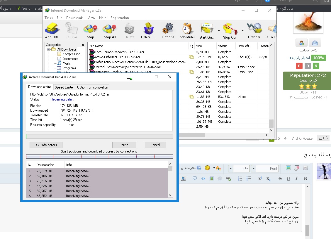Screen dimensions: 331x239
Task: Open the Tasks menu
Action: 49,18
